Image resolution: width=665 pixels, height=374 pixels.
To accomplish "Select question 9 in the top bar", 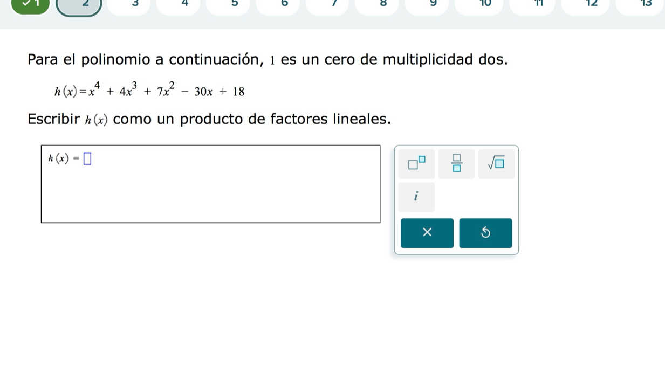I will 429,5.
